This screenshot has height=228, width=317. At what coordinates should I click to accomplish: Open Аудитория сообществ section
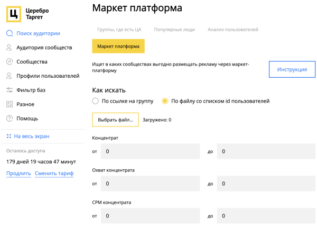point(44,48)
